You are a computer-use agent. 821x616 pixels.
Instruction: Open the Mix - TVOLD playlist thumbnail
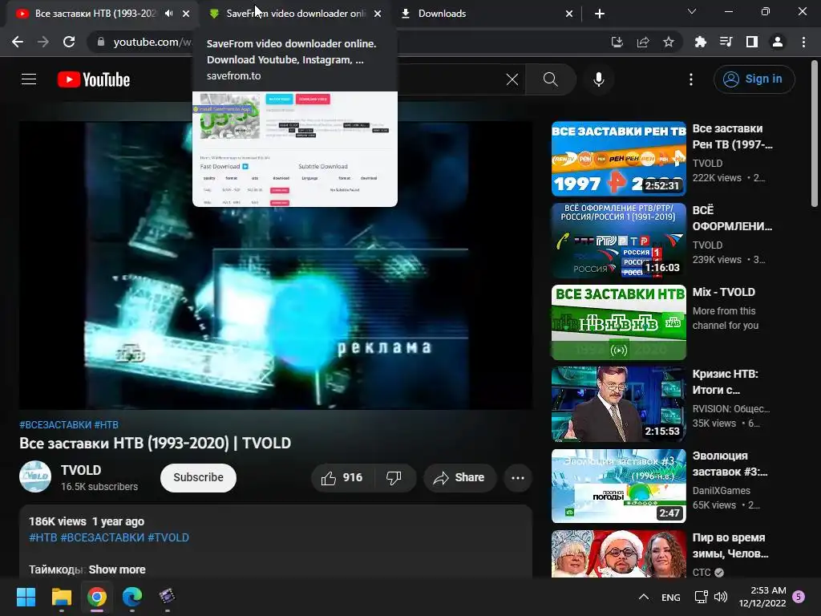coord(618,322)
